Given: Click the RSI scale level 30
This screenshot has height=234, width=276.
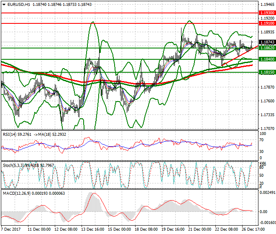Looking at the screenshot, I should coord(262,152).
